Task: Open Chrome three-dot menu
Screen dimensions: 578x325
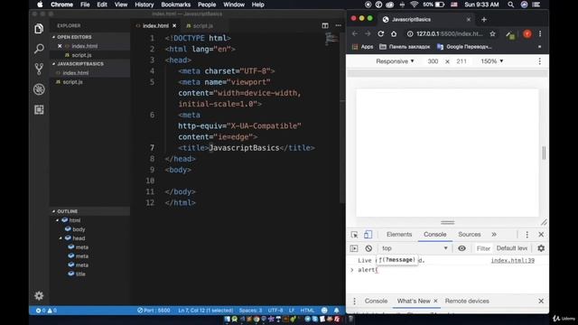Action: (x=540, y=34)
